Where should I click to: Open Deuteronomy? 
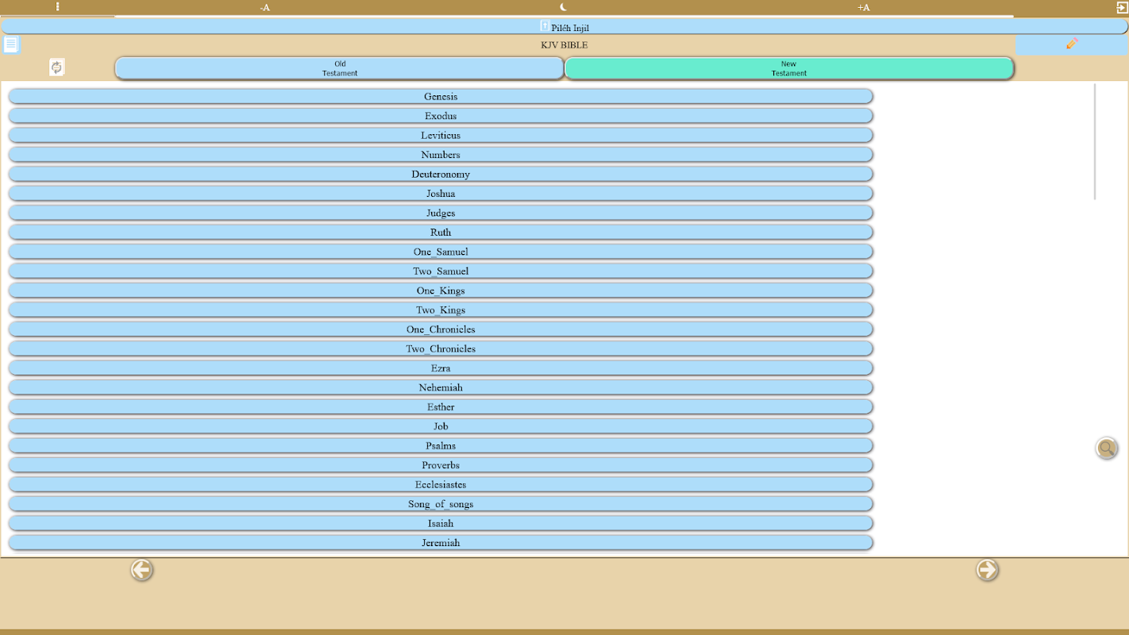441,174
